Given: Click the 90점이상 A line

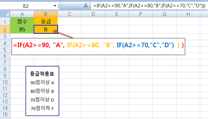Looking at the screenshot, I should pos(42,82).
